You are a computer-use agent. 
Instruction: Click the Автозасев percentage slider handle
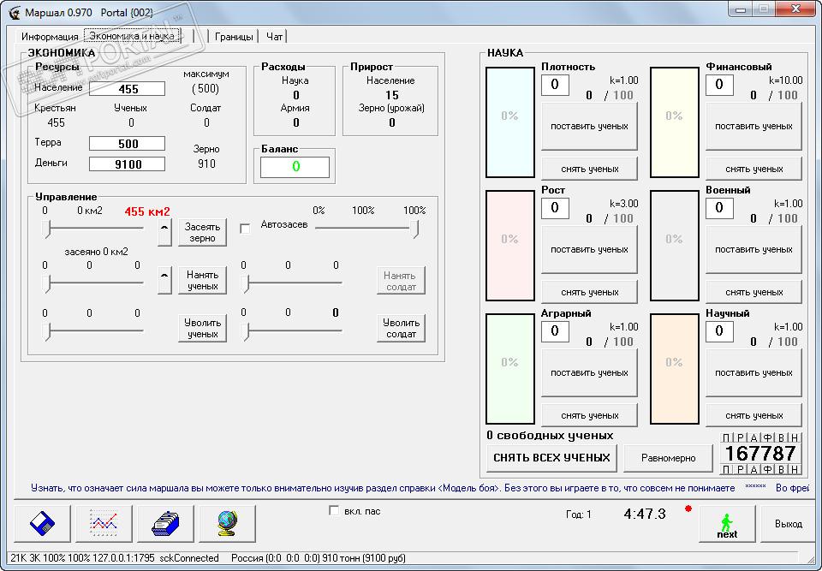tap(414, 229)
